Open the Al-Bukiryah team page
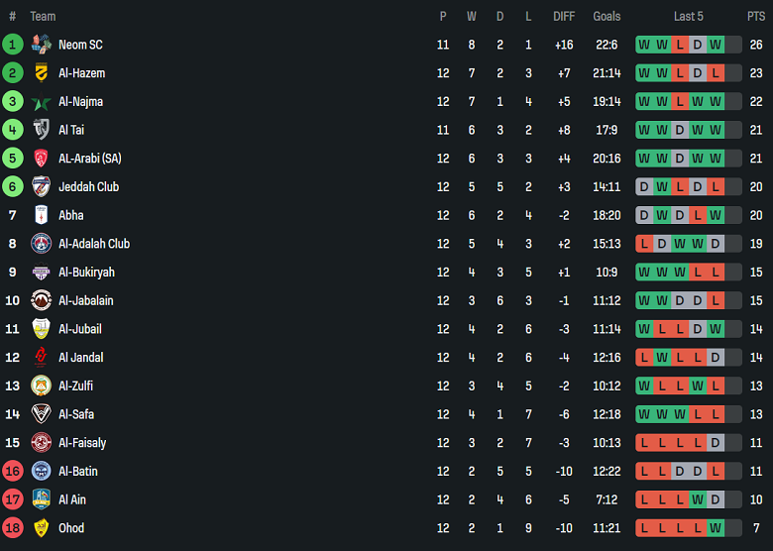 pos(86,273)
